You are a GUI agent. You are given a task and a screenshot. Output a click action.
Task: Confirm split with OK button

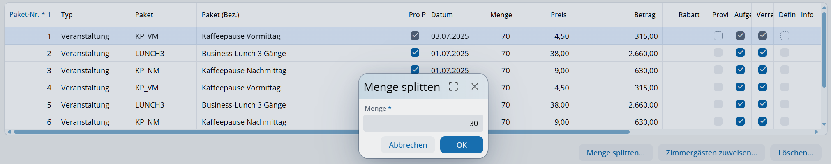pyautogui.click(x=461, y=145)
